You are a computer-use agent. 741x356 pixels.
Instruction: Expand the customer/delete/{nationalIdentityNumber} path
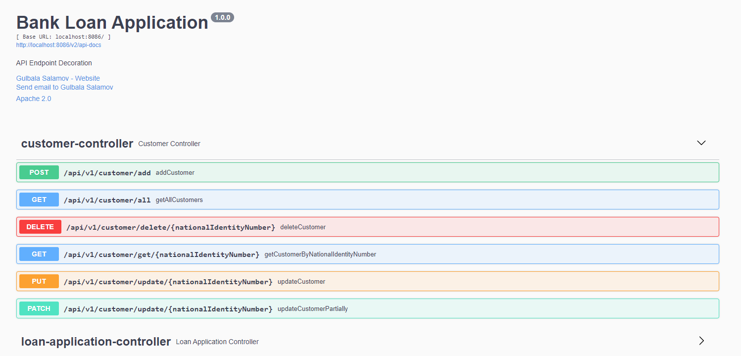coord(171,227)
